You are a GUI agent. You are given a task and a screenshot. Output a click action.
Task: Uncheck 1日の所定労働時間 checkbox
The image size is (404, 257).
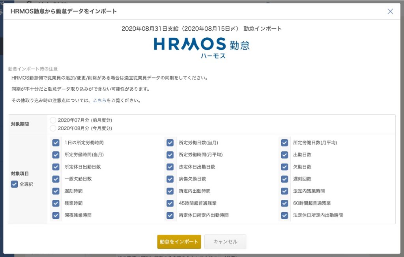[56, 143]
